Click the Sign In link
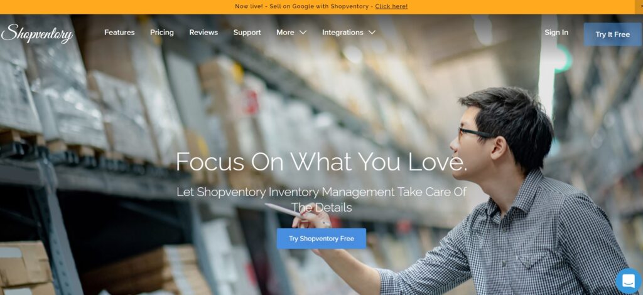Viewport: 643px width, 295px height. click(556, 33)
